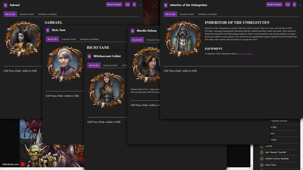Click the link icon beside Witchservant Cultist title
The image size is (303, 170).
(89, 56)
